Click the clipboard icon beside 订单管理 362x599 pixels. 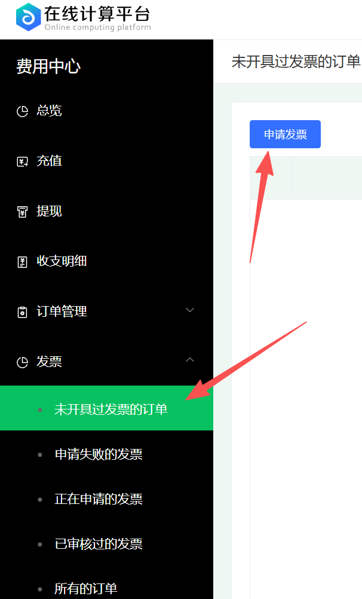pyautogui.click(x=23, y=312)
